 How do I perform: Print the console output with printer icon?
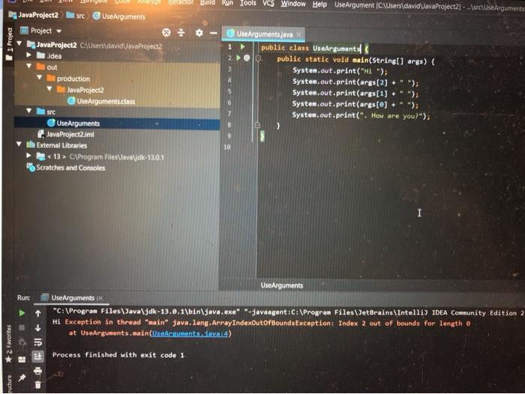(x=37, y=371)
